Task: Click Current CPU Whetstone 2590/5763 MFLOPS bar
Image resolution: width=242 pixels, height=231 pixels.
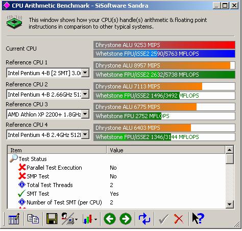Action: pos(164,54)
